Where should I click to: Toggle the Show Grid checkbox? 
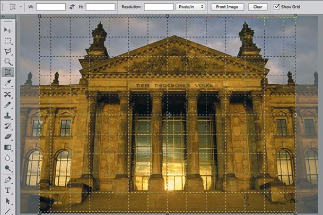276,7
